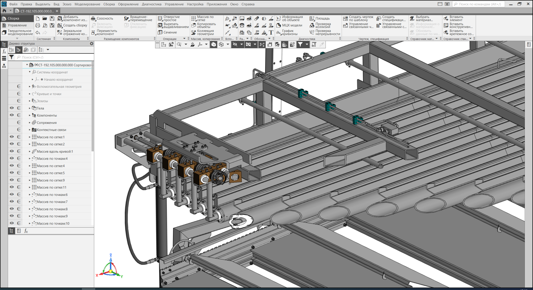Click the Simple hole tool
Image resolution: width=533 pixels, height=290 pixels.
click(x=160, y=19)
